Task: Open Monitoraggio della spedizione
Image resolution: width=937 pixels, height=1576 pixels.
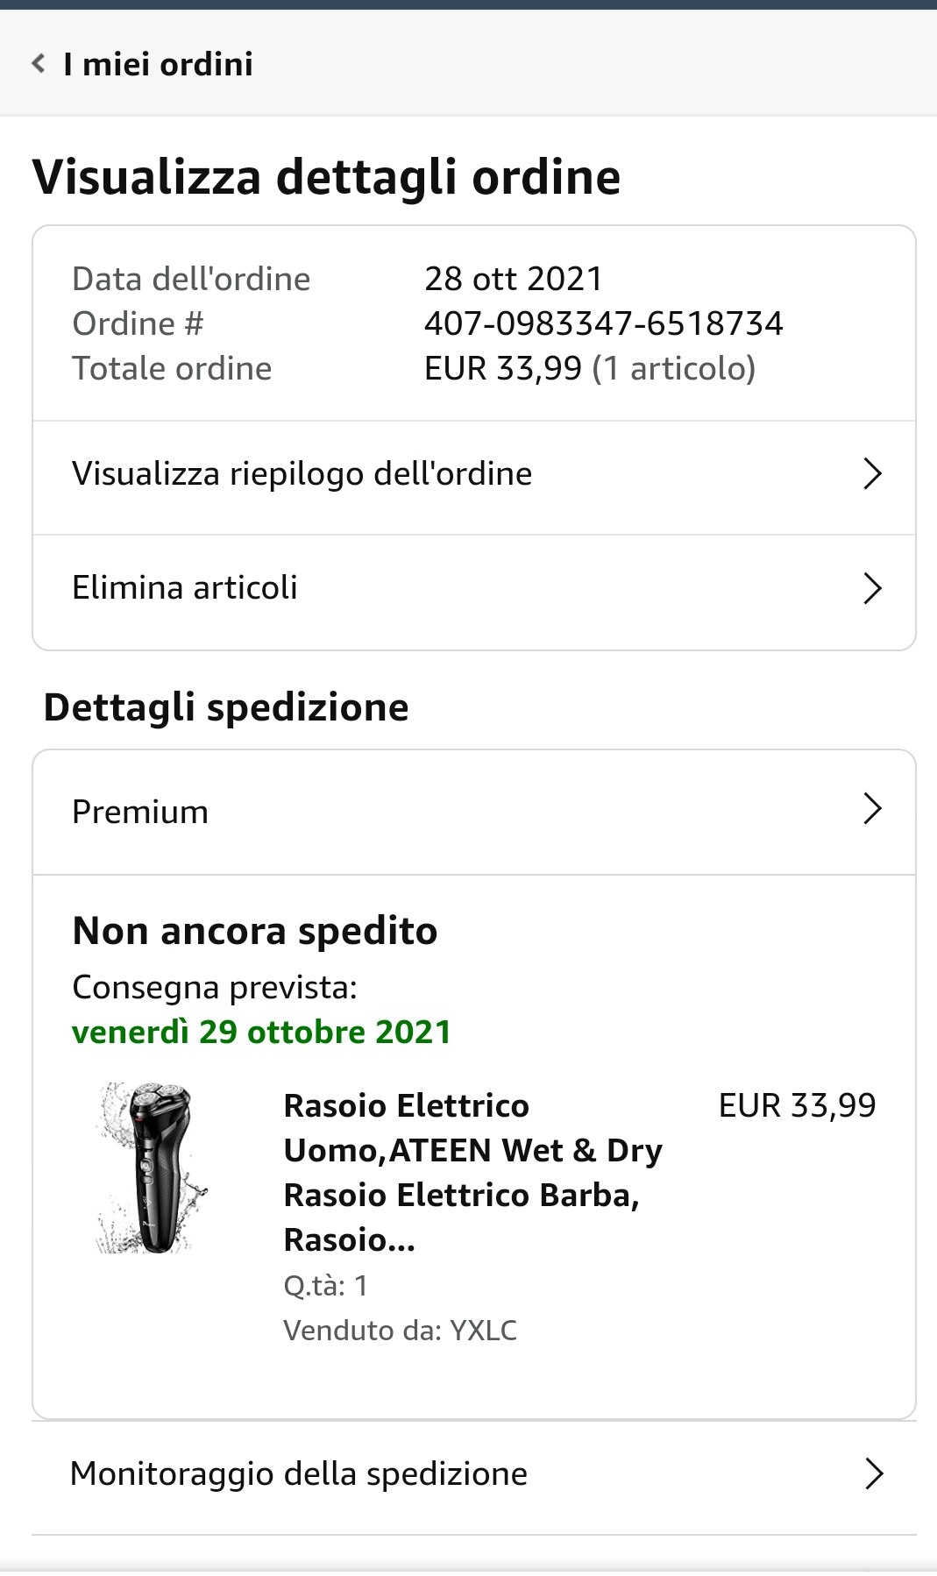Action: pyautogui.click(x=298, y=1474)
